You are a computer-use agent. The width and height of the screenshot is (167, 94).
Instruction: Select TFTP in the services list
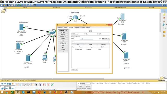pos(63,39)
